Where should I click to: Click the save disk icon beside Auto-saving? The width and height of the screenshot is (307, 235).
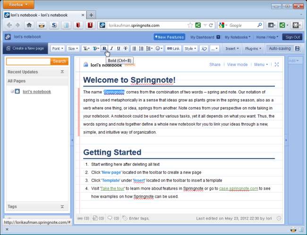pyautogui.click(x=298, y=48)
